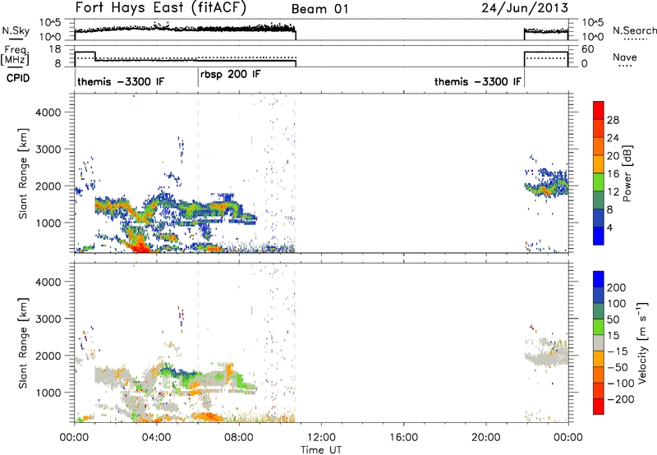Click the 'Velocity [m s⁻¹]' colorbar title
Image resolution: width=657 pixels, height=455 pixels.
click(x=642, y=342)
